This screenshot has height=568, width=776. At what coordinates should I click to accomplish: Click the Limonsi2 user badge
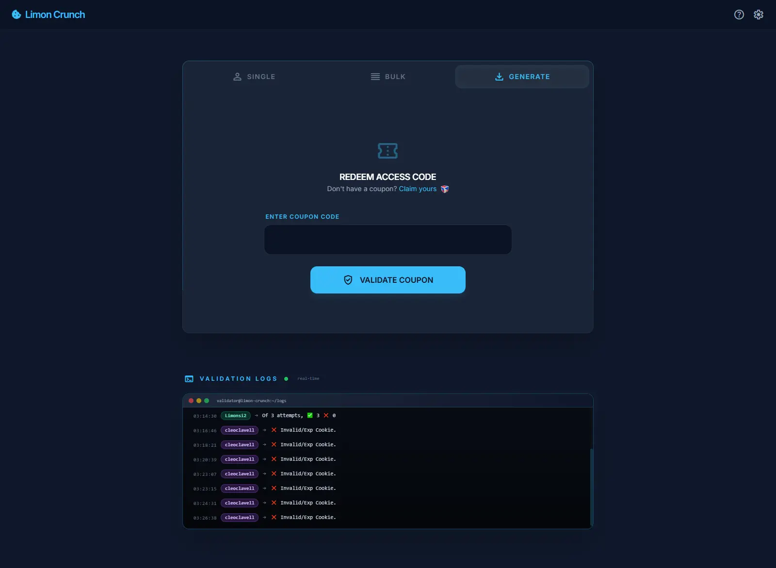pyautogui.click(x=236, y=416)
